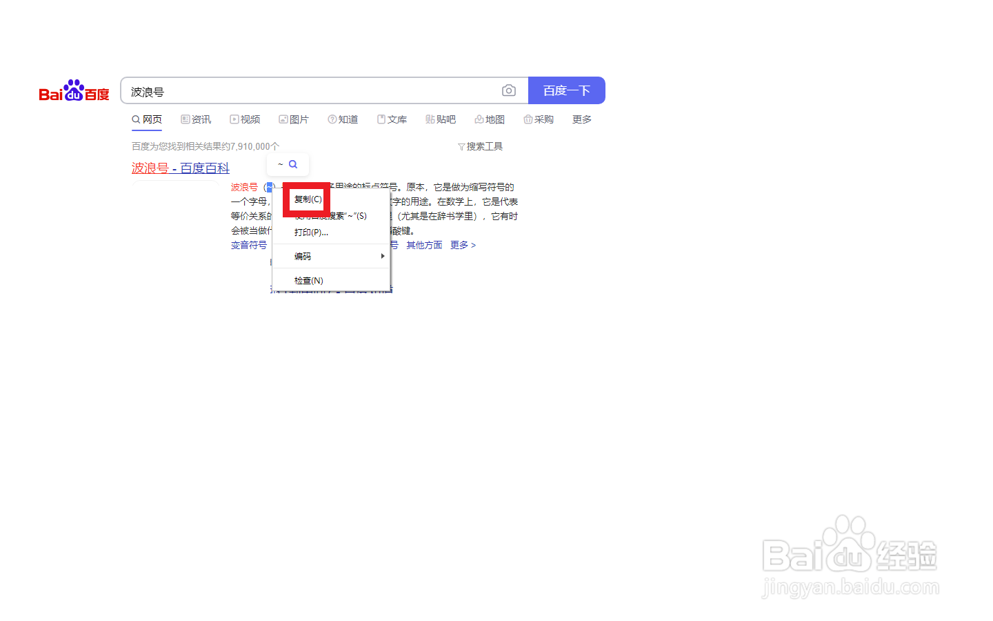The width and height of the screenshot is (993, 621).
Task: Open the 知道 (Zhidao) search category
Action: tap(343, 119)
